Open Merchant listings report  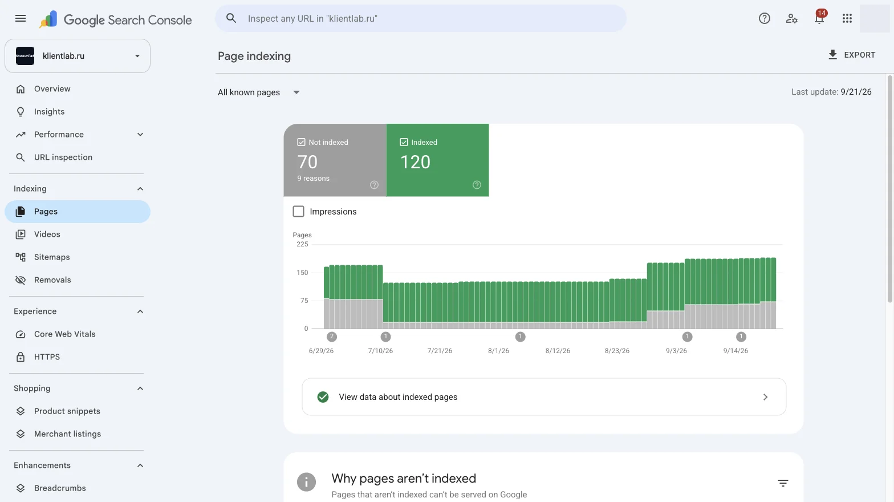coord(78,434)
